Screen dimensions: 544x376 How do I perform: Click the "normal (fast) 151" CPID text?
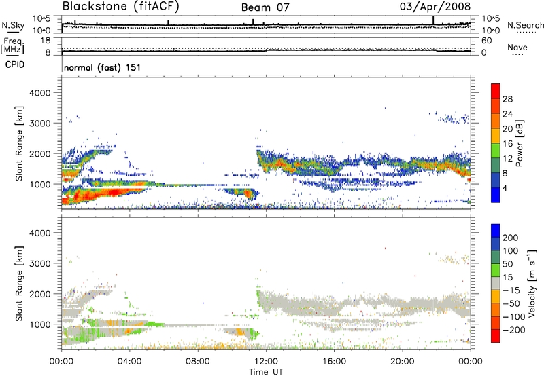pyautogui.click(x=103, y=67)
